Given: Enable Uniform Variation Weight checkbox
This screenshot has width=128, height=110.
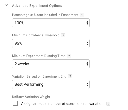Looking at the screenshot, I should pyautogui.click(x=15, y=103).
